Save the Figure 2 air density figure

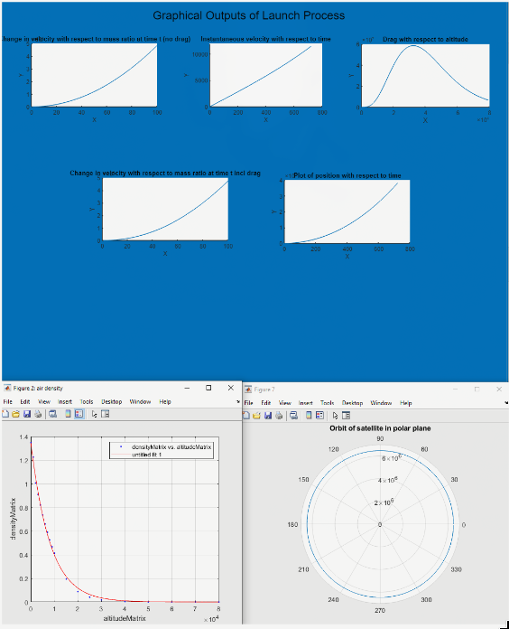27,414
